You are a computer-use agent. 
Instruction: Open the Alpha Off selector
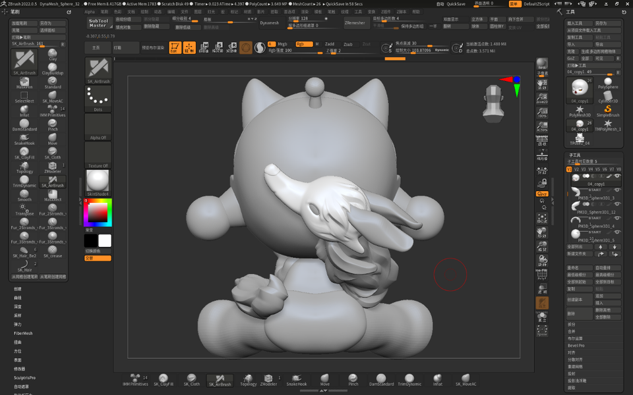[x=98, y=127]
